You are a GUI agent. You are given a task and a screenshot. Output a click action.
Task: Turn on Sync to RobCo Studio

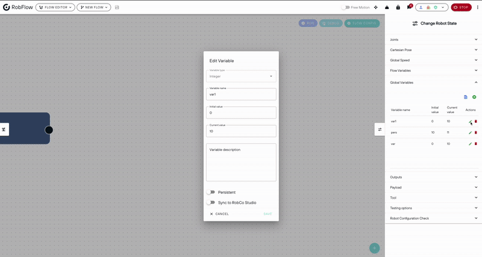[x=210, y=203]
